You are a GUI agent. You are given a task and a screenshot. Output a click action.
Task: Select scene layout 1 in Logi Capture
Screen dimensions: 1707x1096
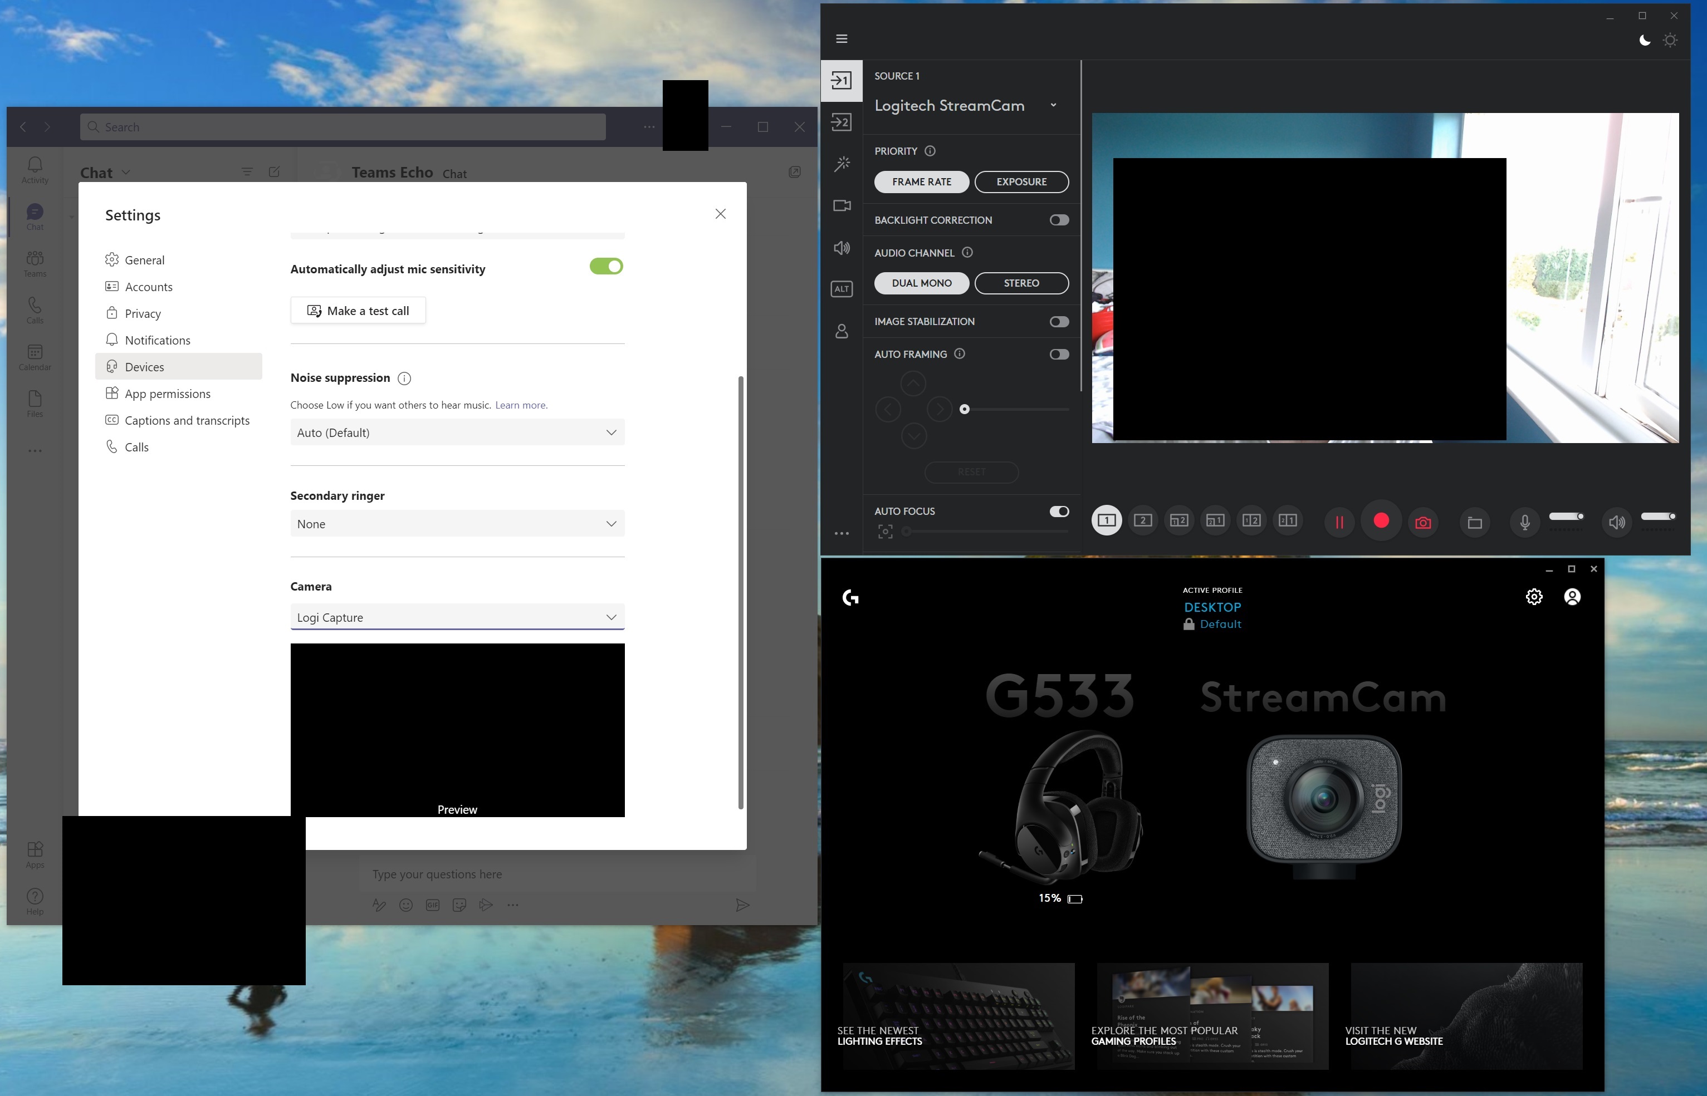tap(1107, 520)
